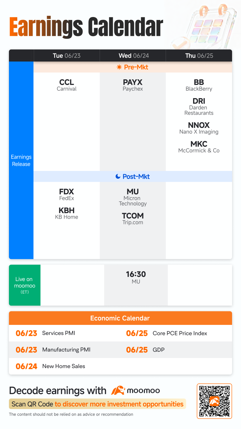Select the 06/25 Core PCE Price Index row
Screen dimensions: 241x429
point(176,333)
